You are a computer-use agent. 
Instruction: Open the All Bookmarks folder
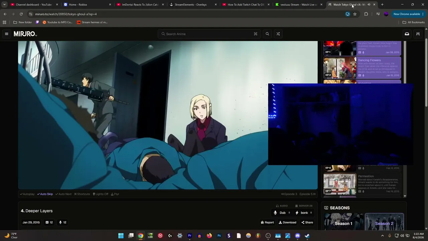(414, 22)
